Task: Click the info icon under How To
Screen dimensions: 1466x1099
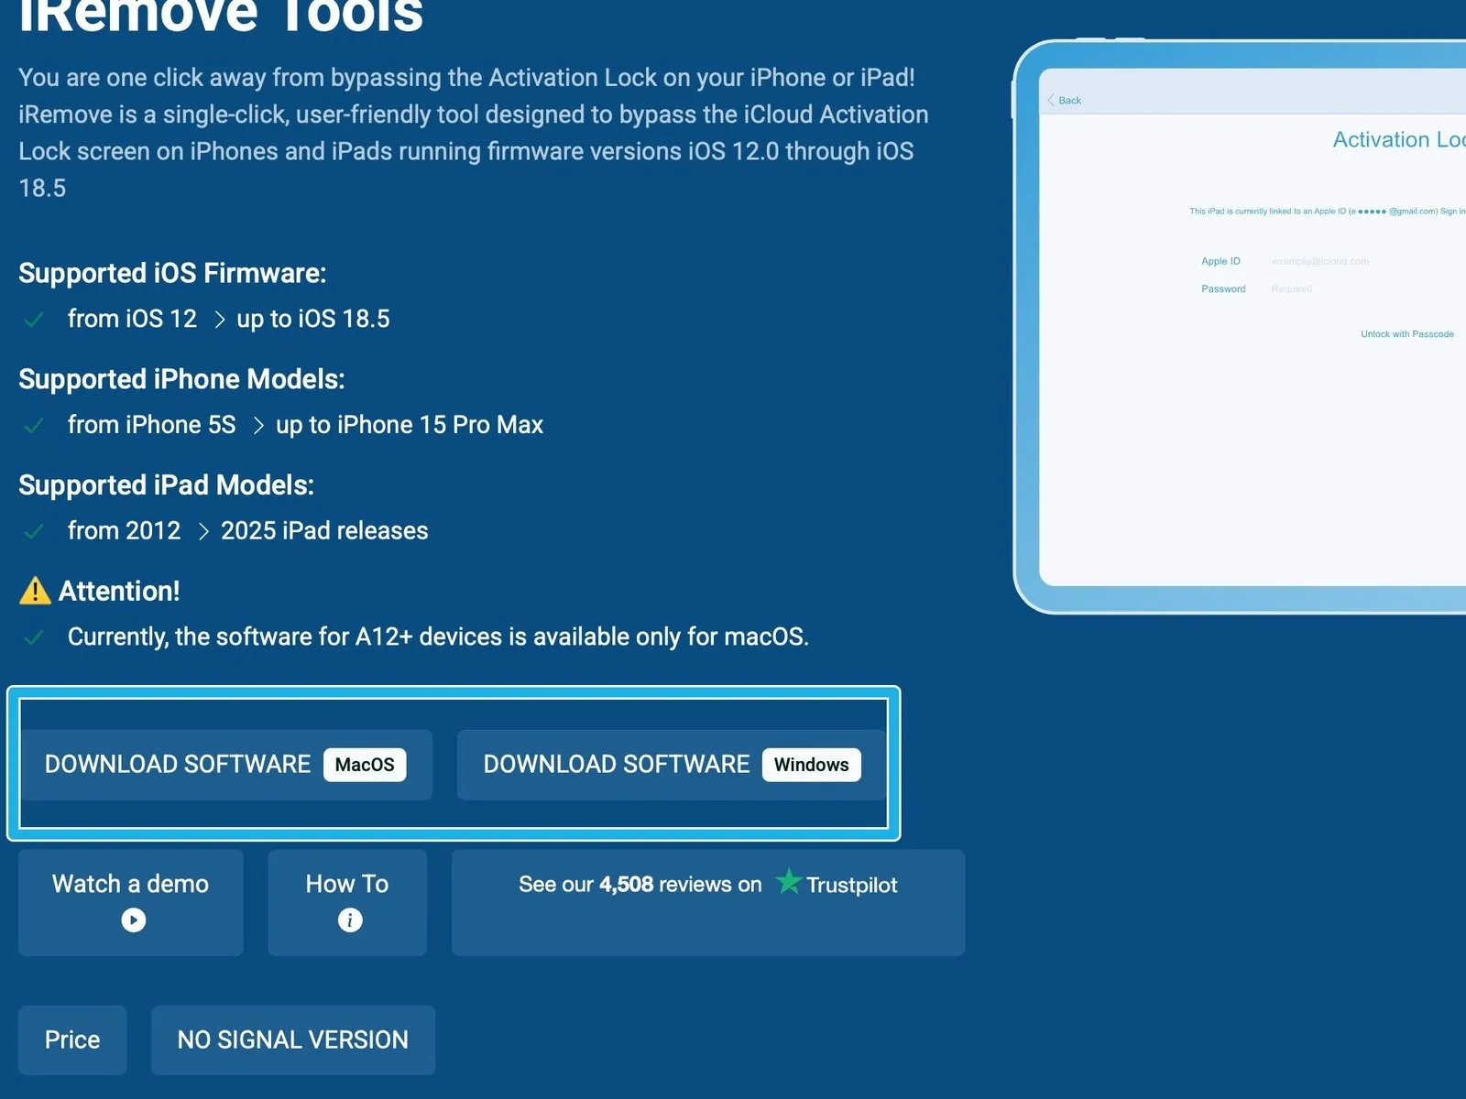Action: pyautogui.click(x=350, y=919)
